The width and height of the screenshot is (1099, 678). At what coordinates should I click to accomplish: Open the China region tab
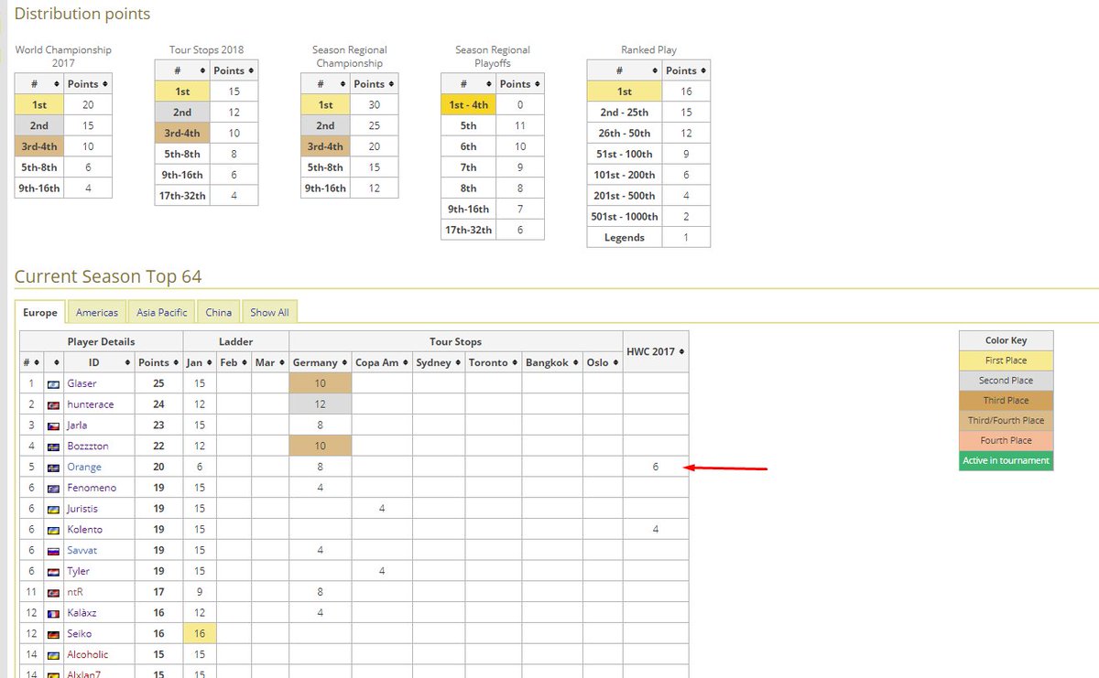tap(219, 312)
